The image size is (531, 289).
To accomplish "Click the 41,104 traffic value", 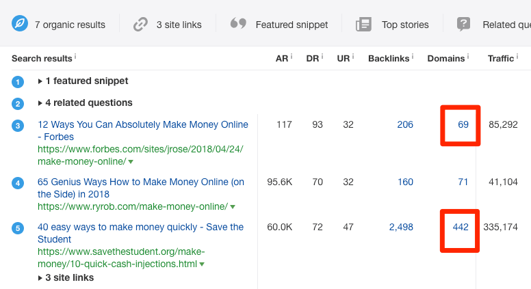I will click(503, 182).
